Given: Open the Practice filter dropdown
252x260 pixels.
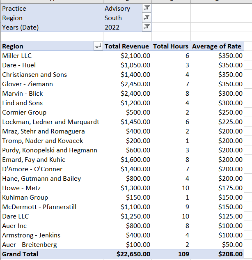Looking at the screenshot, I should click(x=147, y=9).
